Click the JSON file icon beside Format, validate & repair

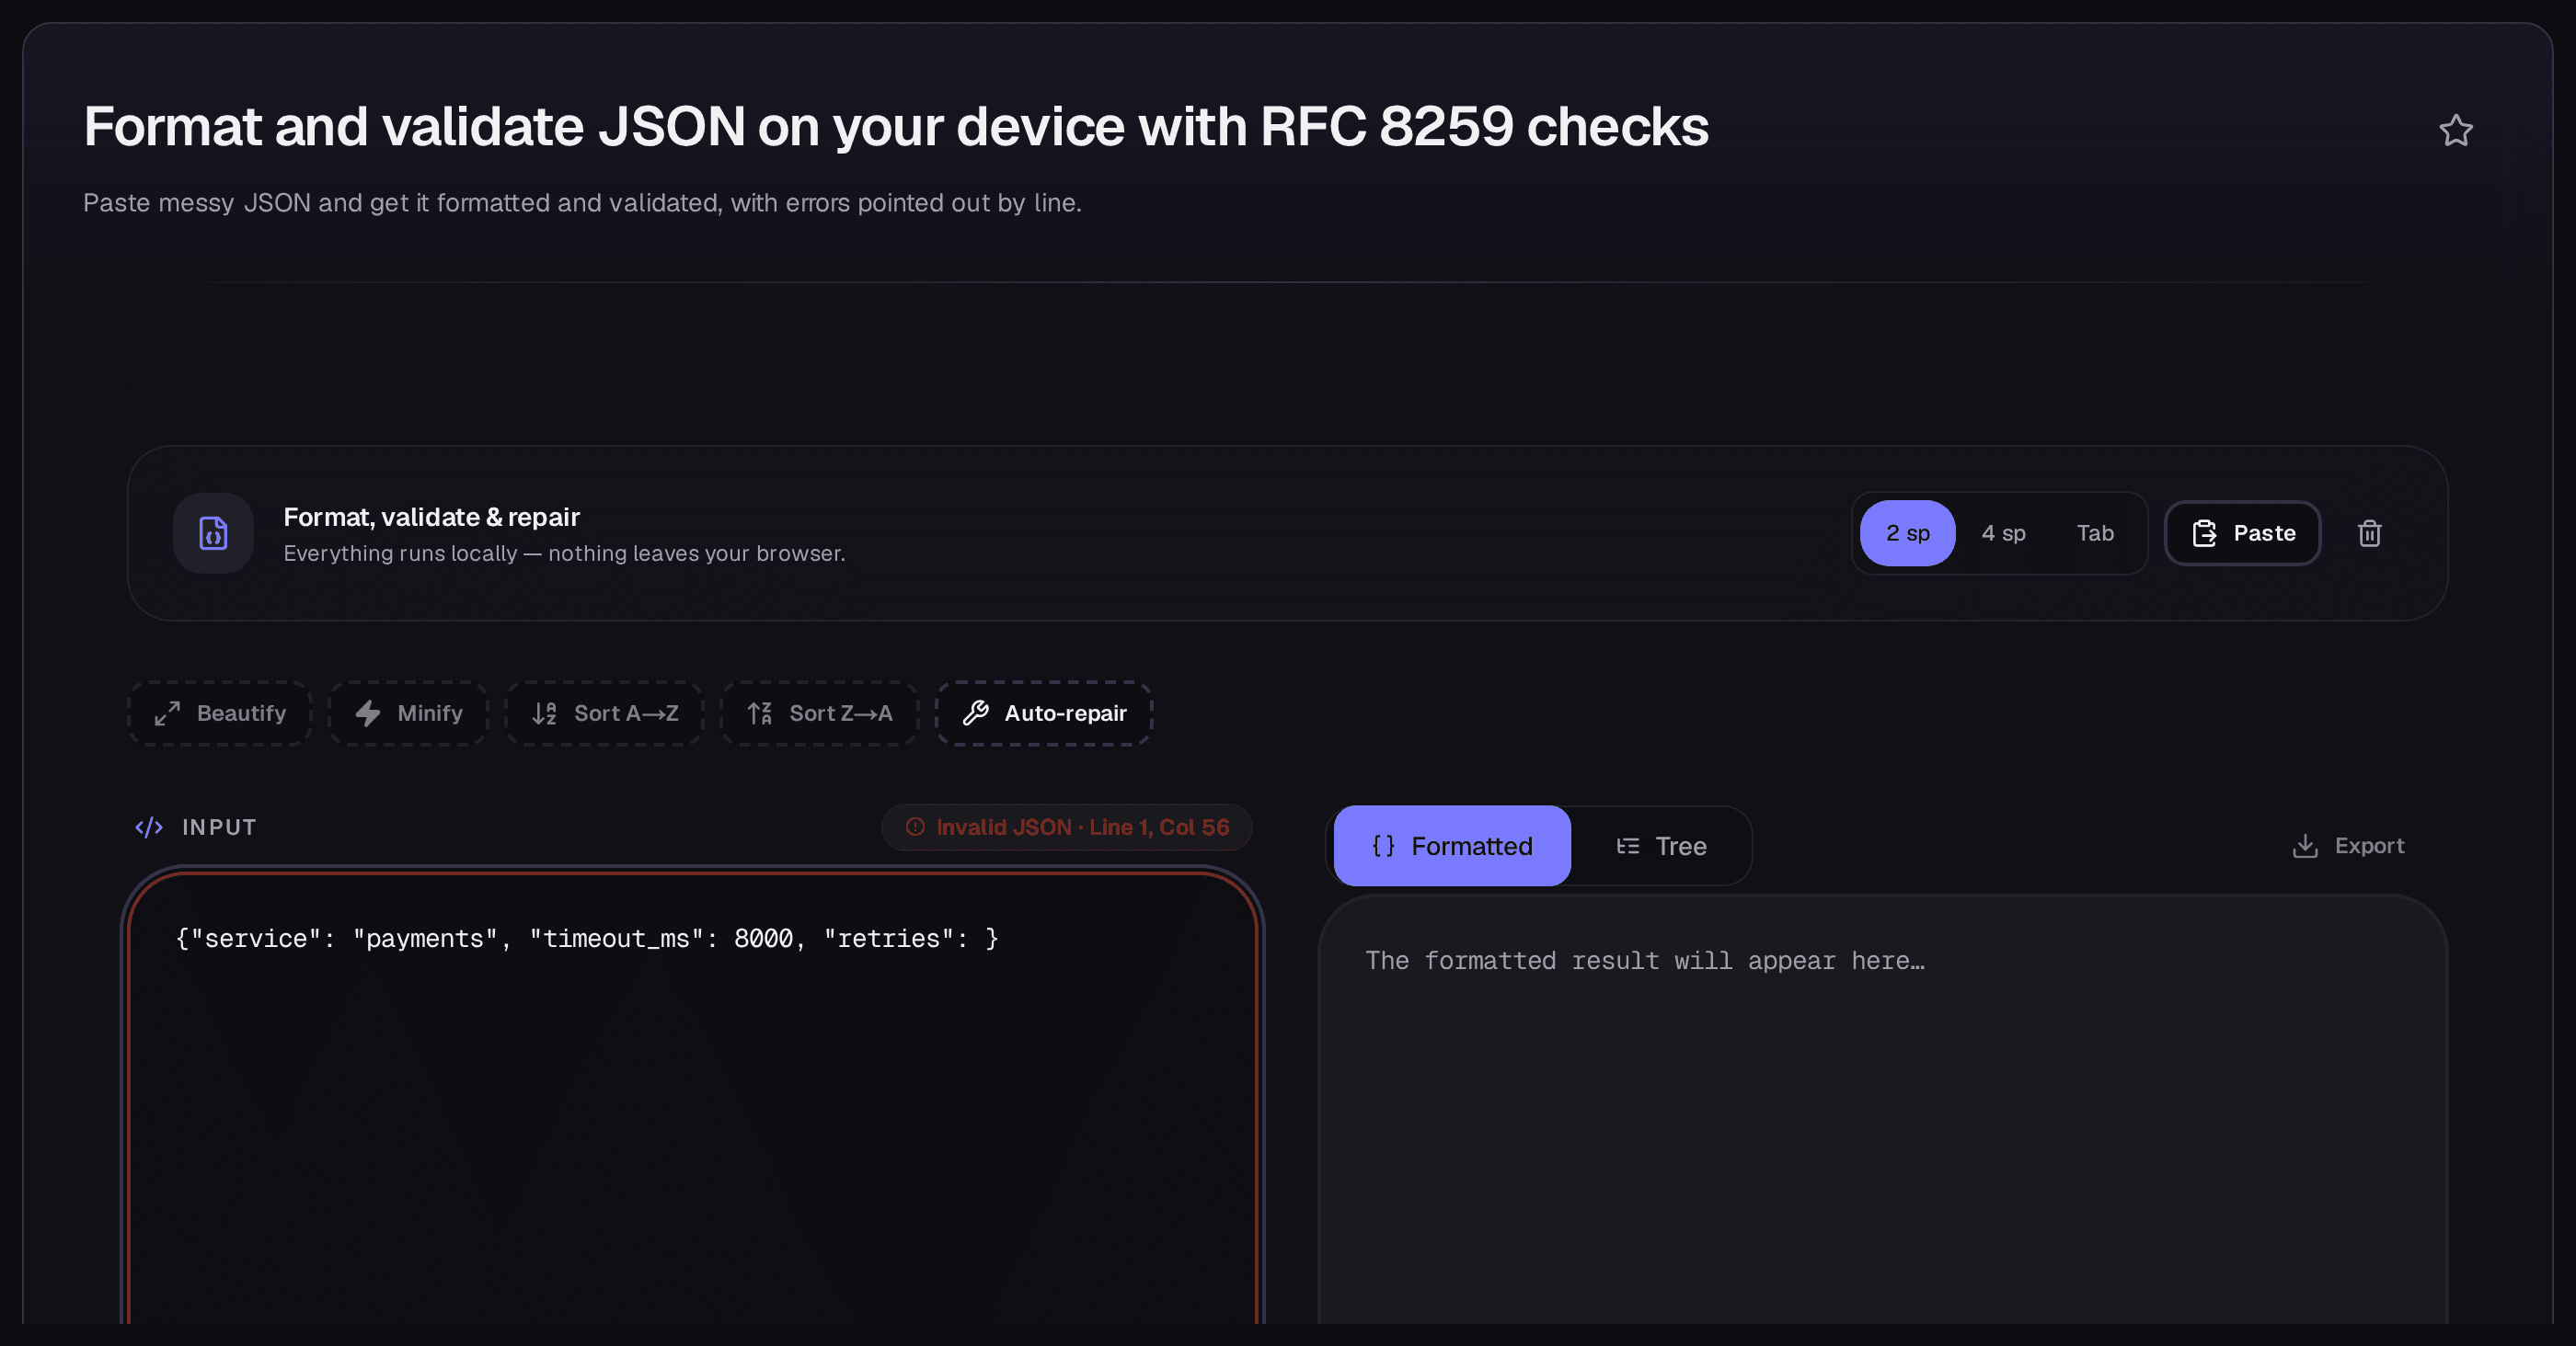213,532
